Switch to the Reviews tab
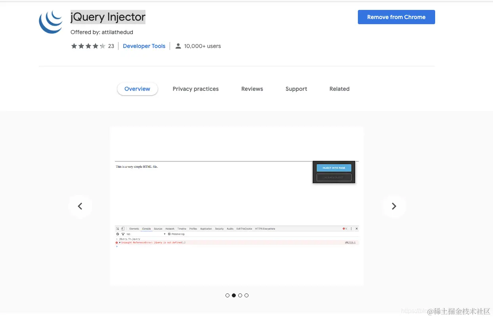Viewport: 493px width, 318px height. tap(252, 89)
